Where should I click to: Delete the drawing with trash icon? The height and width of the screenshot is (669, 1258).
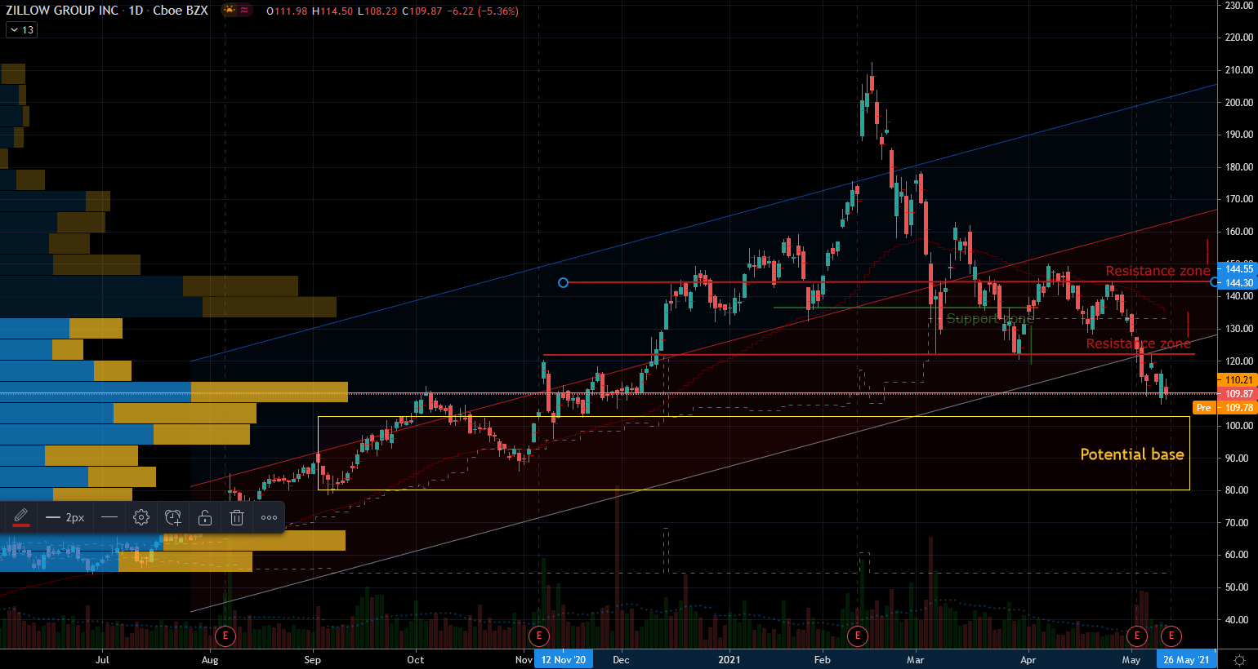[237, 517]
